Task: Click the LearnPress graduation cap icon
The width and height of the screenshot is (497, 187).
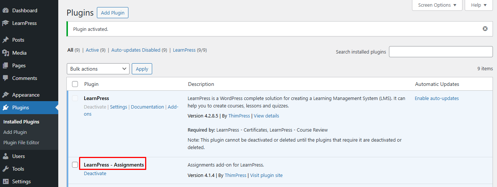Action: click(6, 23)
